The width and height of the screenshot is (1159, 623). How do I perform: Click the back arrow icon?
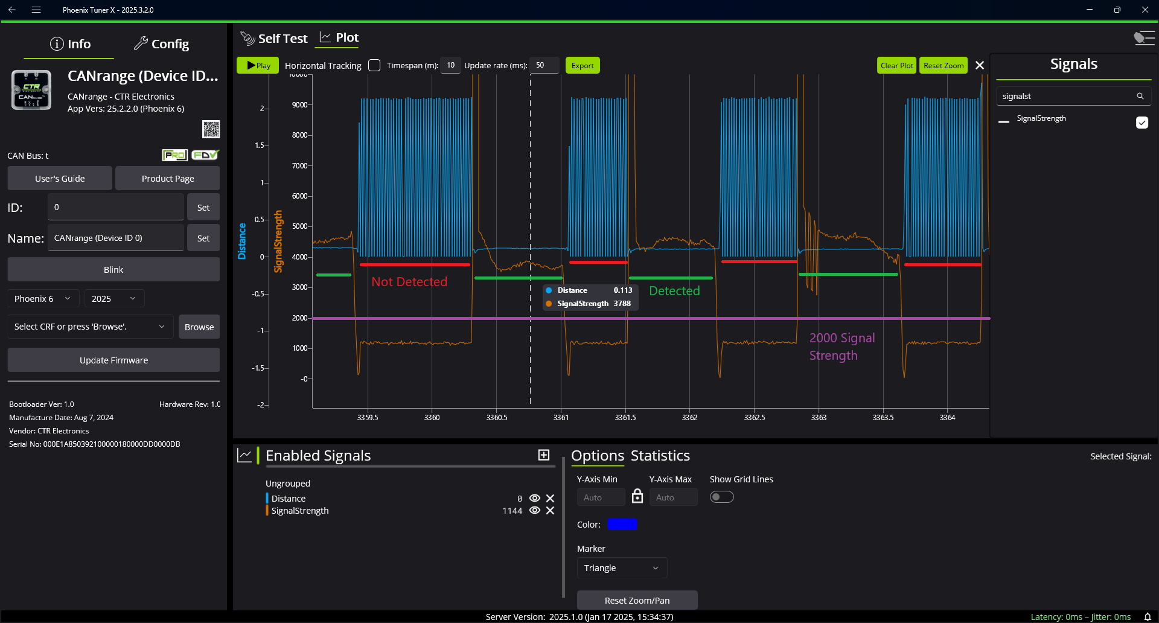point(11,10)
